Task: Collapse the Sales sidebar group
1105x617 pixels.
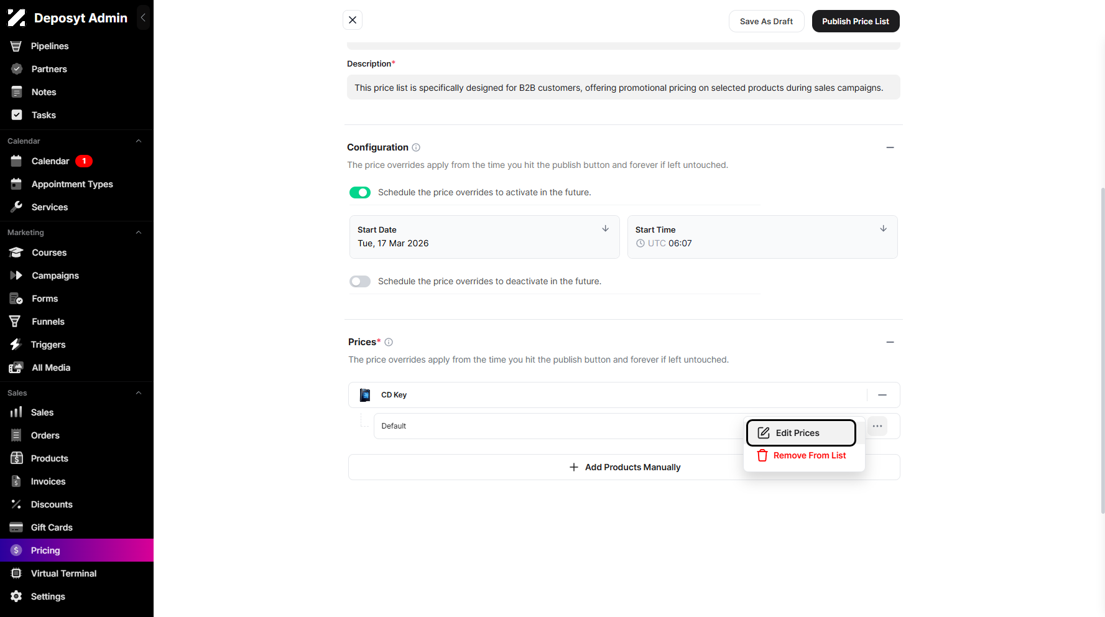Action: pos(139,393)
